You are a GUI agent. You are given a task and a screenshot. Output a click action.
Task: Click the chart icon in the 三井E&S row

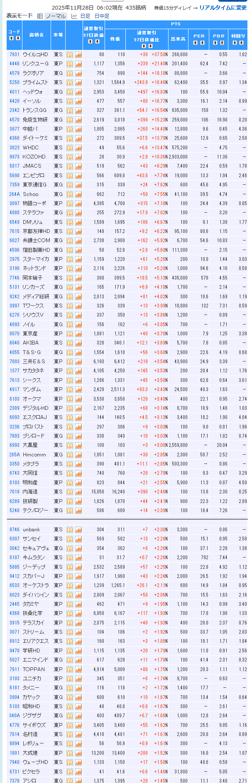click(78, 362)
